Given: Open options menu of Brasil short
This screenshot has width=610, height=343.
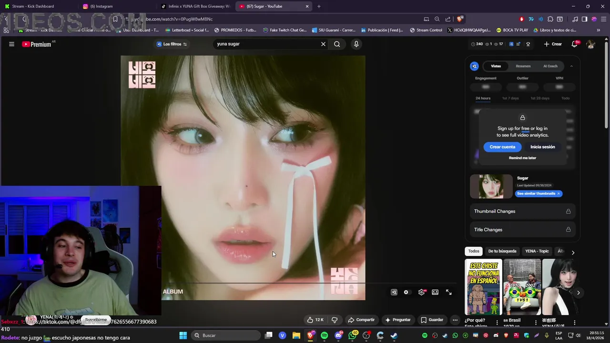Looking at the screenshot, I should tap(536, 323).
